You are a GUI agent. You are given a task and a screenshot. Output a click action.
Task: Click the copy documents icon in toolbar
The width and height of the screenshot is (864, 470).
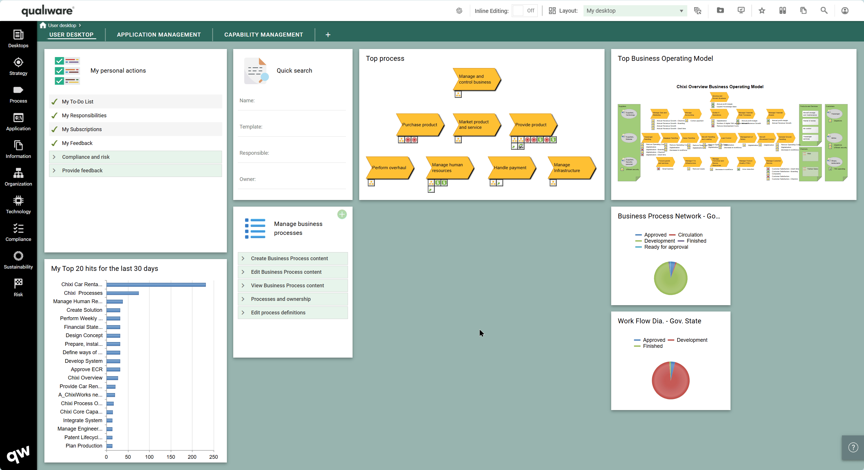pyautogui.click(x=803, y=10)
